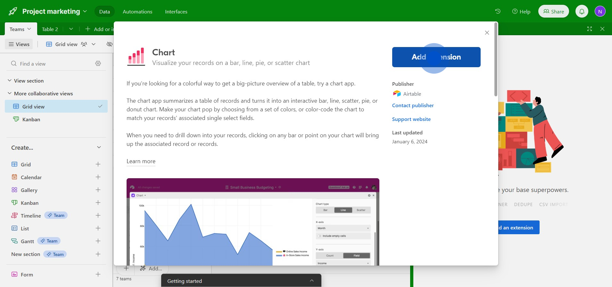Click the Add extension button
The width and height of the screenshot is (612, 287).
point(436,57)
